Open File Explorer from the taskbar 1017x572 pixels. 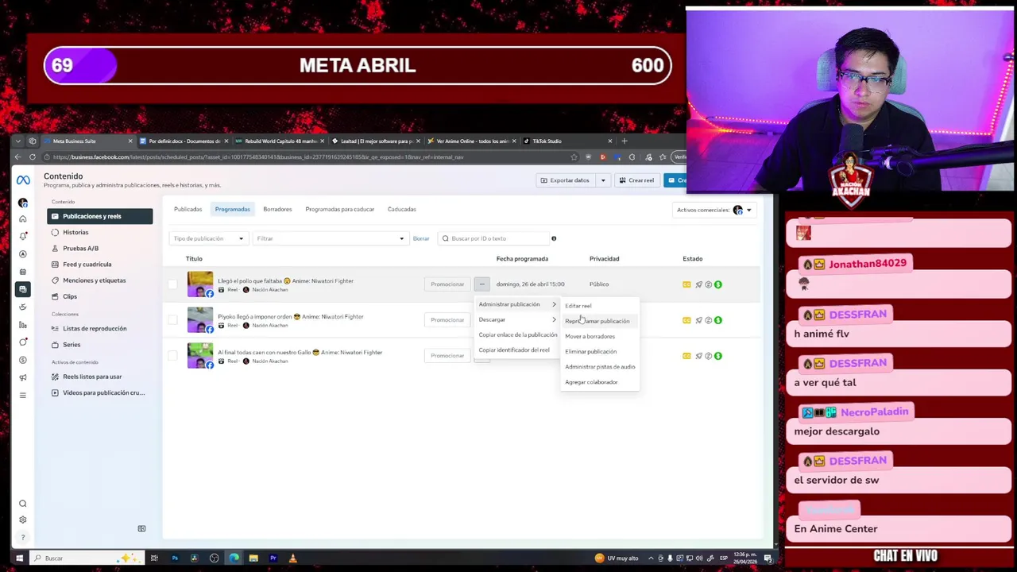(253, 558)
